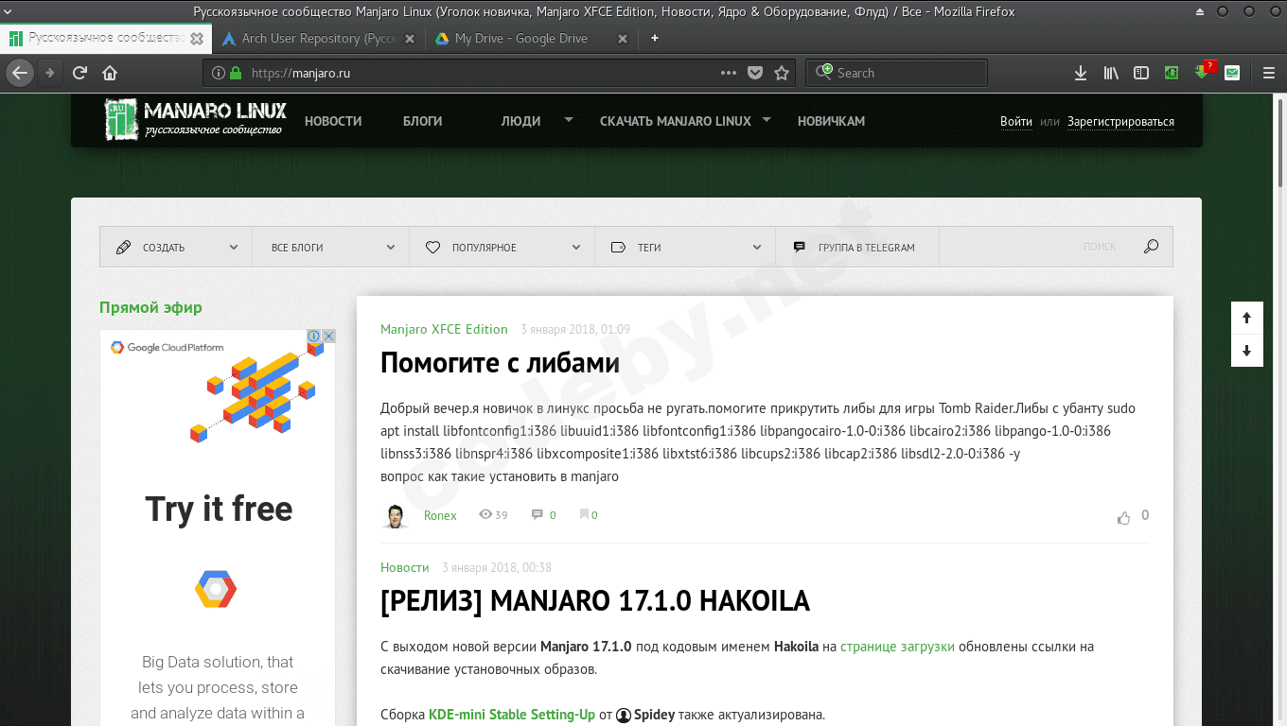This screenshot has width=1287, height=726.
Task: Open the speech bubble icon for Telegram group
Action: point(799,246)
